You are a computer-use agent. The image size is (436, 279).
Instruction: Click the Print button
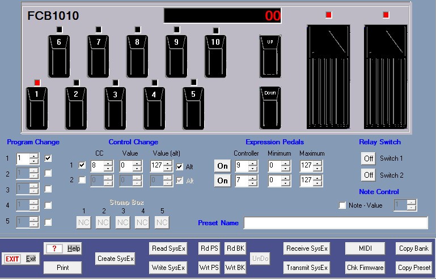pyautogui.click(x=62, y=268)
